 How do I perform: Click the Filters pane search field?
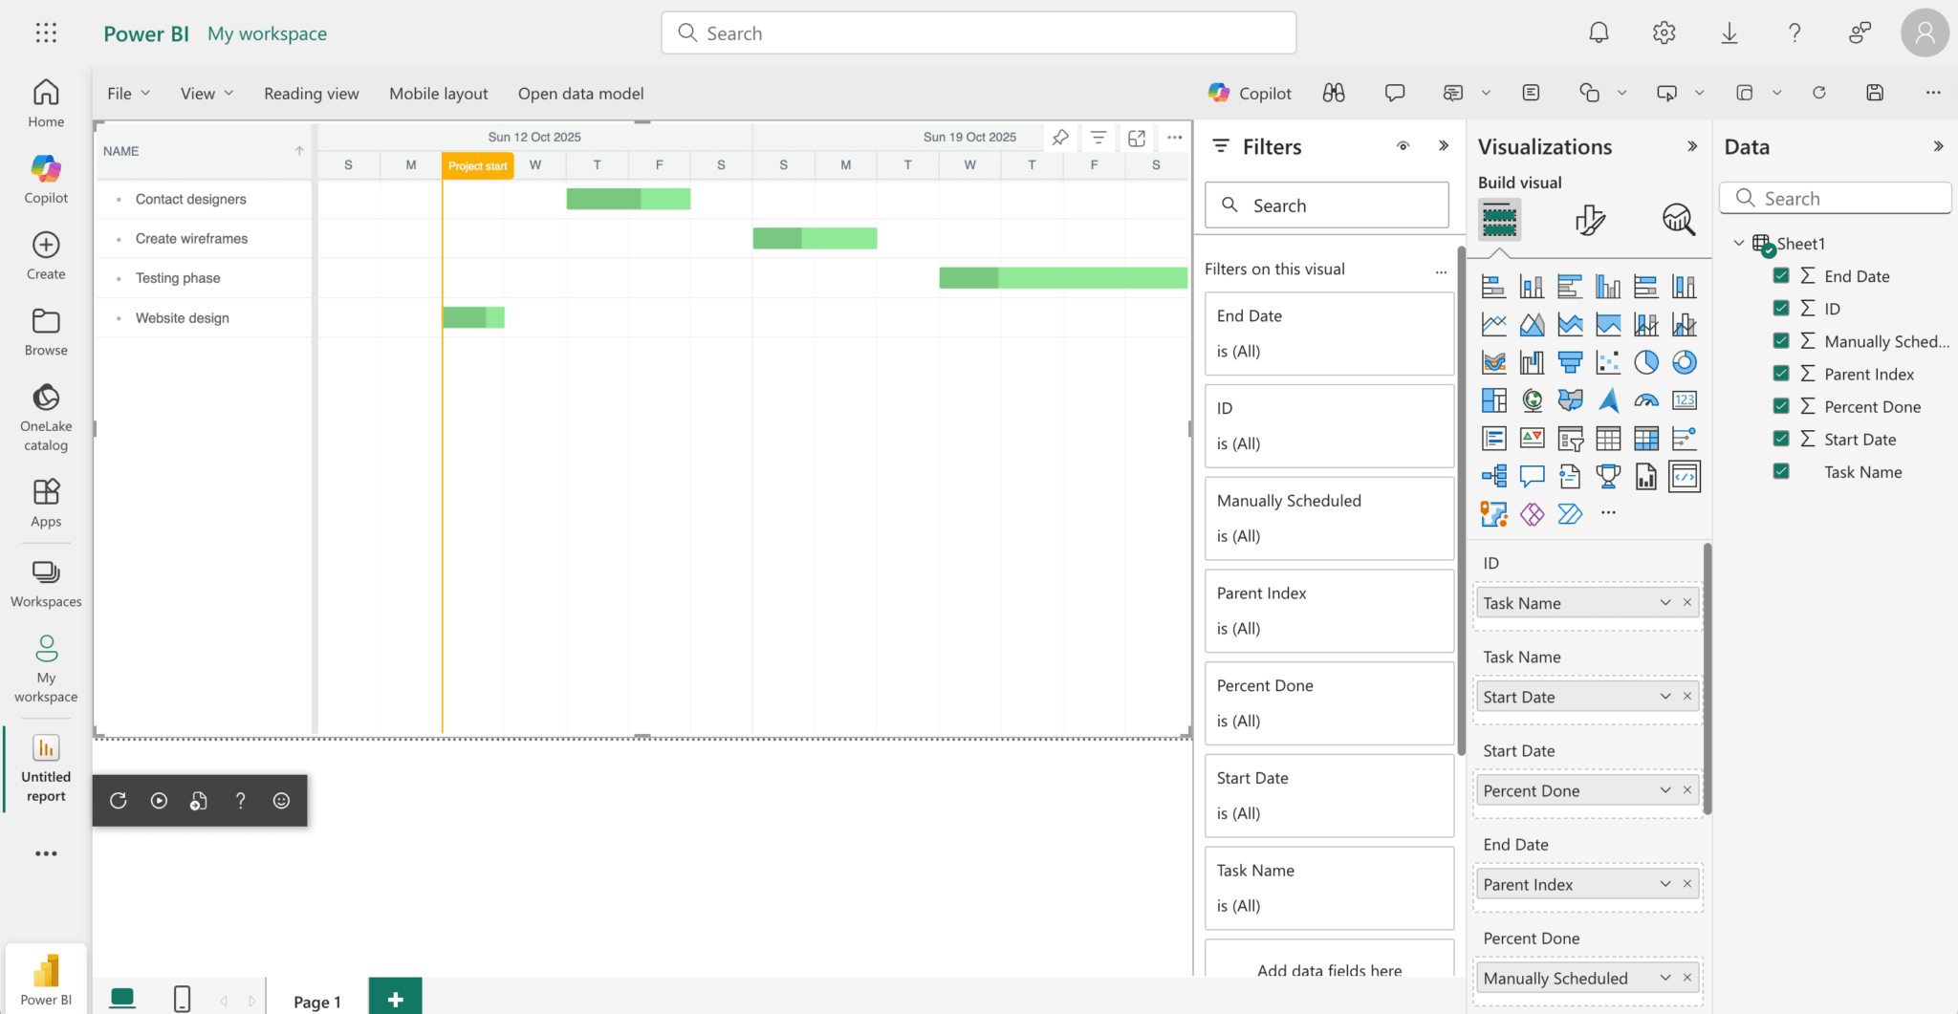tap(1327, 205)
